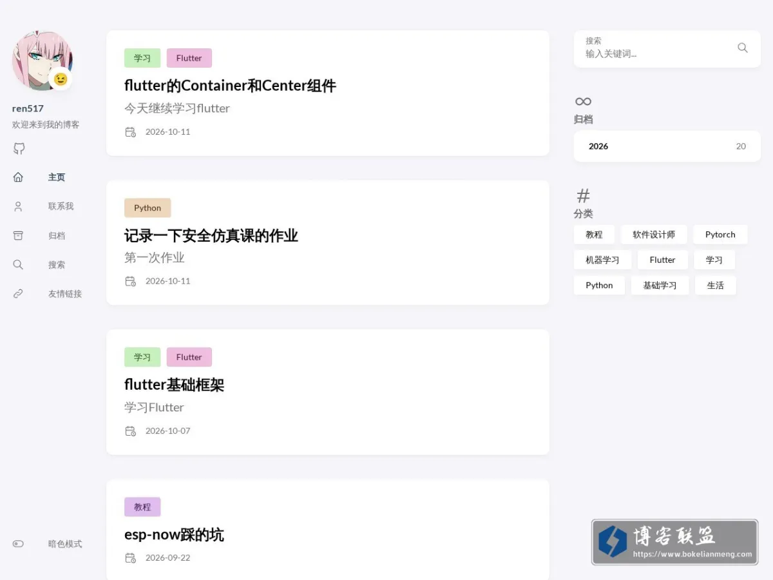Click the subtitle 第一次作业
The height and width of the screenshot is (580, 773).
coord(155,258)
